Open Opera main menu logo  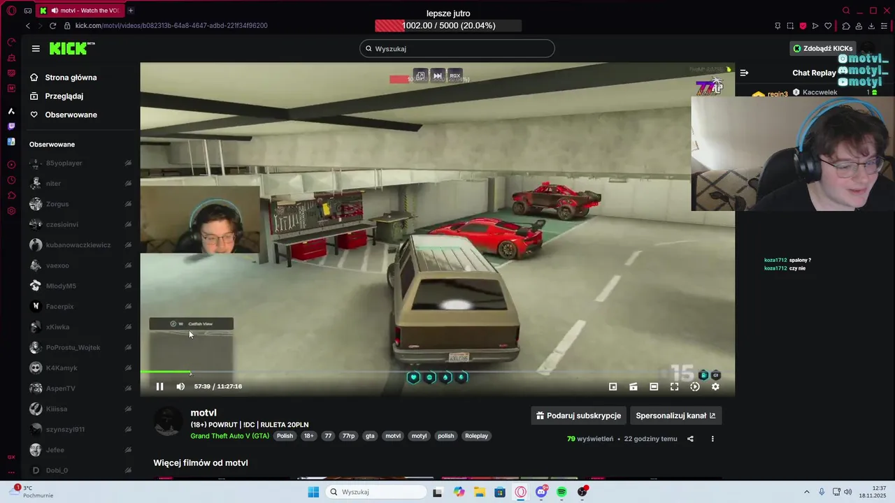(11, 10)
